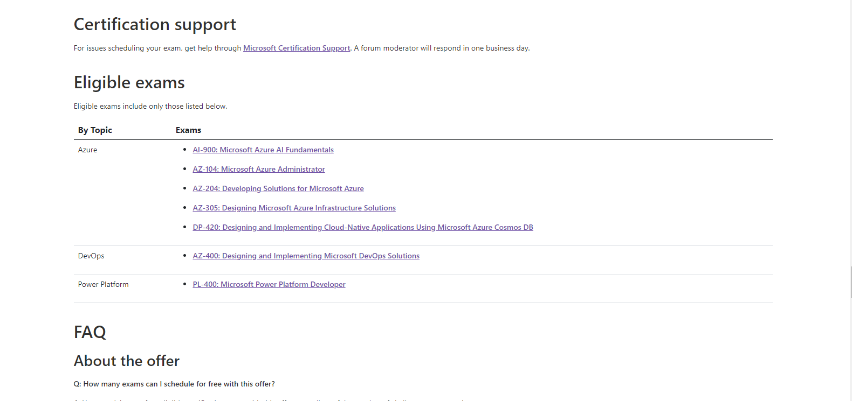Image resolution: width=852 pixels, height=401 pixels.
Task: Open AZ-400 Microsoft DevOps Solutions exam link
Action: pos(306,256)
